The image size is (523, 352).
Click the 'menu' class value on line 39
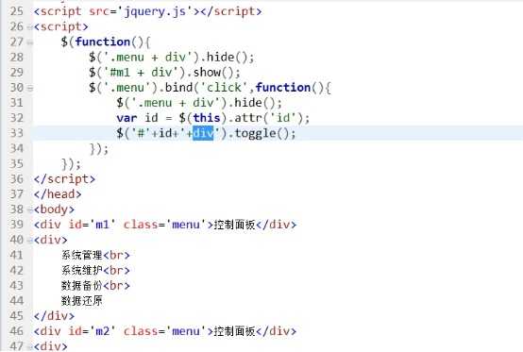186,225
